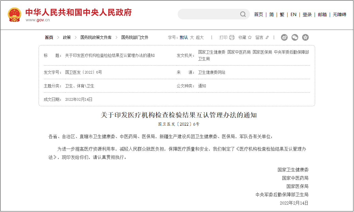Viewport: 354px width, 212px height.
Task: Click the pencil icon next to 留言
Action: click(x=267, y=37)
